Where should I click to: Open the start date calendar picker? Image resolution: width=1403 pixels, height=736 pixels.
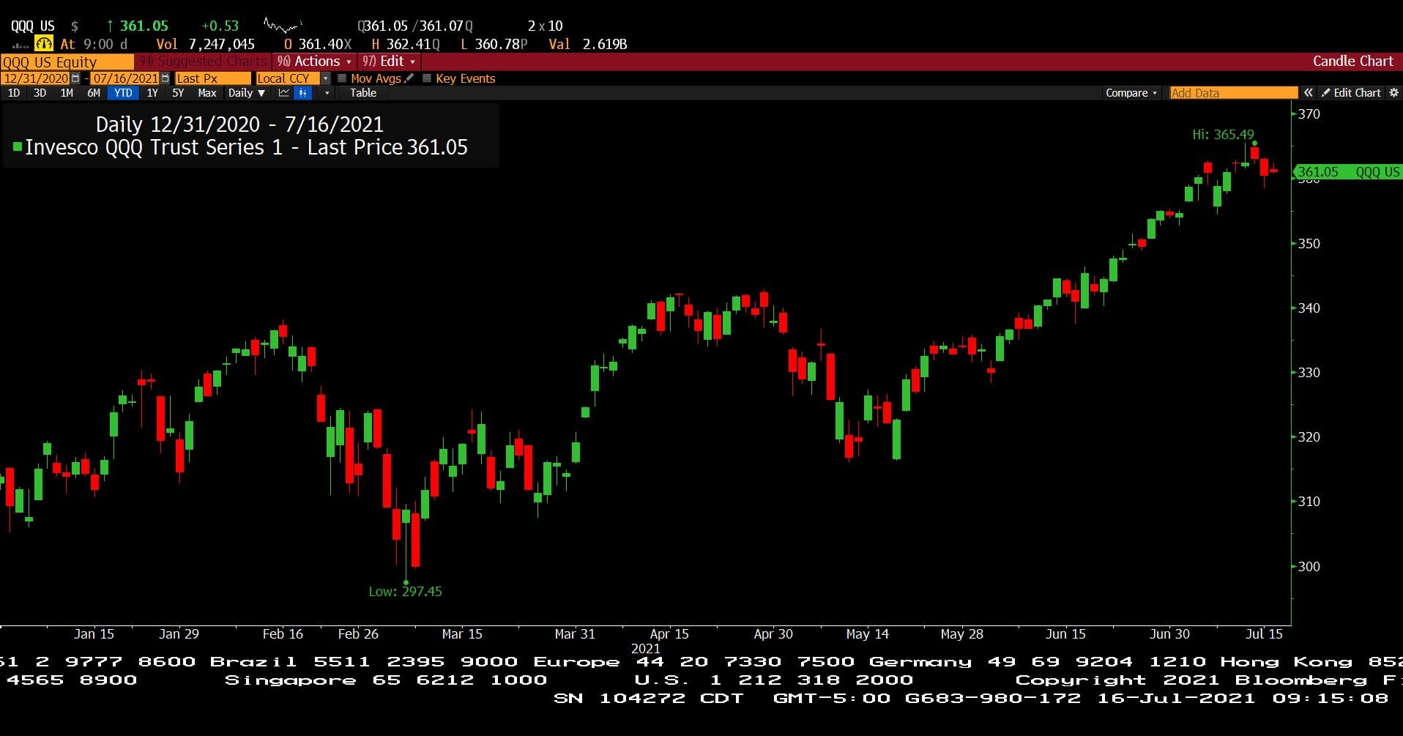75,78
